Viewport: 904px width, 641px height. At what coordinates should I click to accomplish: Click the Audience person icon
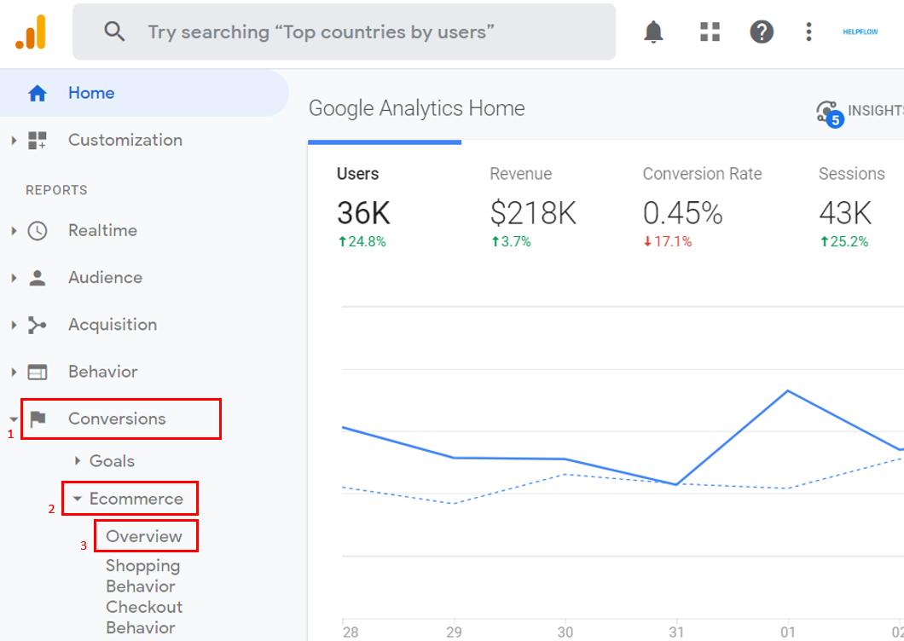coord(38,278)
